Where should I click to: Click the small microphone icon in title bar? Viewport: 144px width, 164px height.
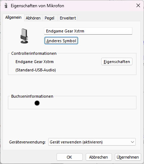[x=6, y=6]
